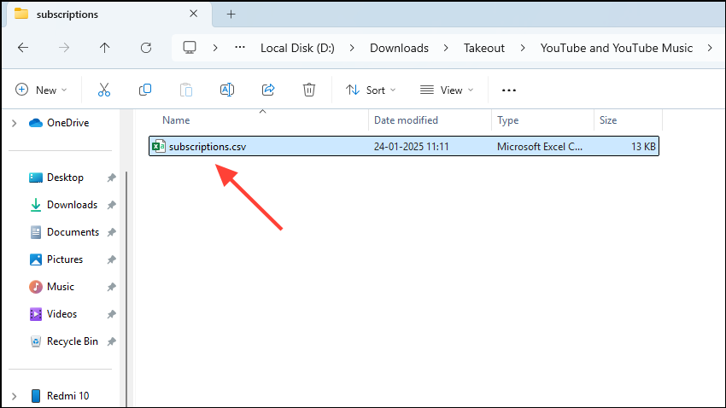Sort by the Type column header
Viewport: 726px width, 408px height.
tap(508, 120)
